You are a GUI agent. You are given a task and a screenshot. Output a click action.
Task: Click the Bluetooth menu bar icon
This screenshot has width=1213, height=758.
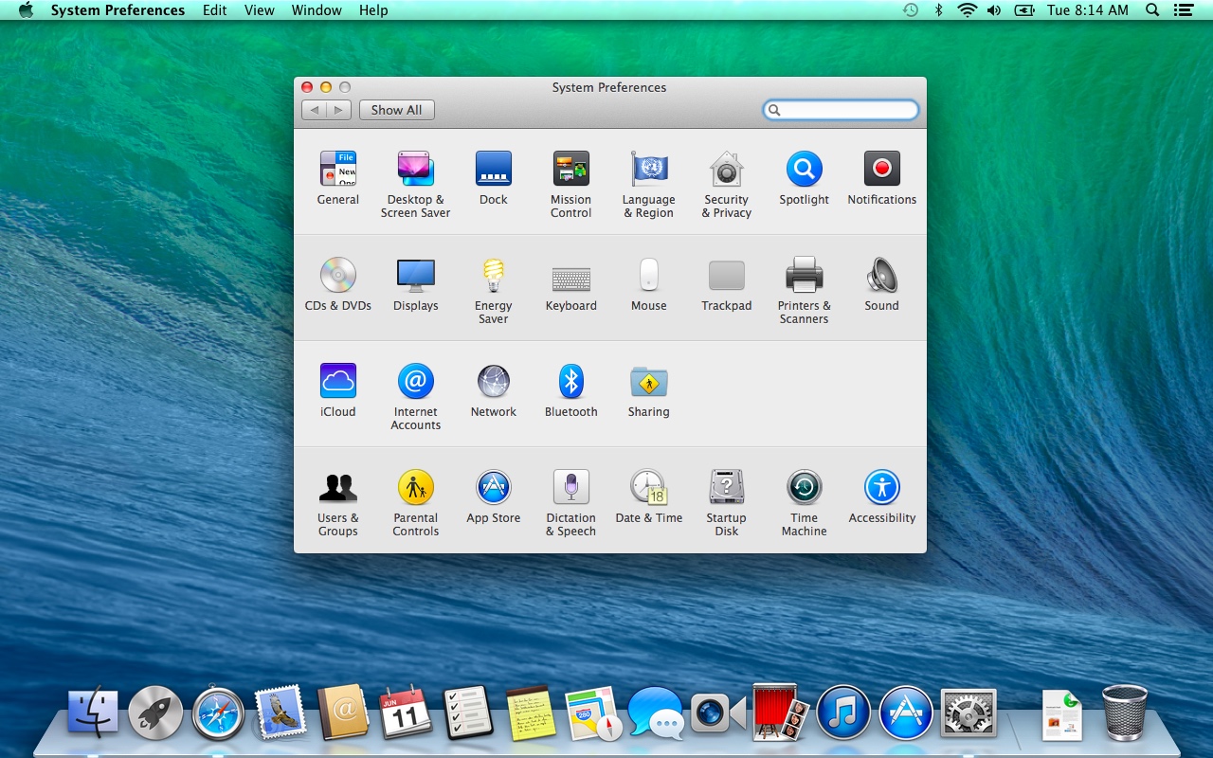click(x=939, y=10)
